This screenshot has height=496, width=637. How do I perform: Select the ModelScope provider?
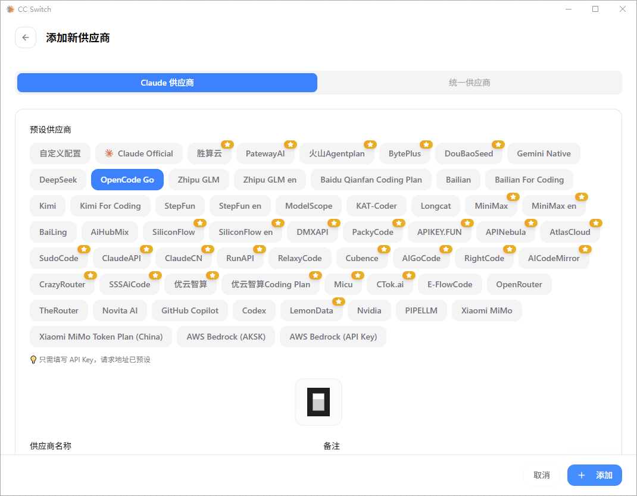(x=308, y=206)
